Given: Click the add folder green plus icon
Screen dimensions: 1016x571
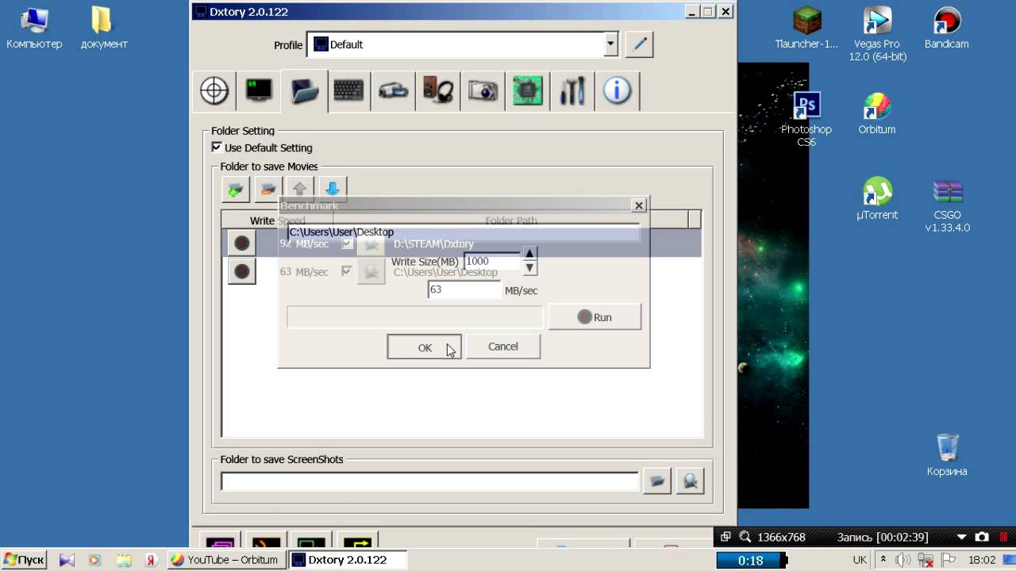Looking at the screenshot, I should point(236,190).
